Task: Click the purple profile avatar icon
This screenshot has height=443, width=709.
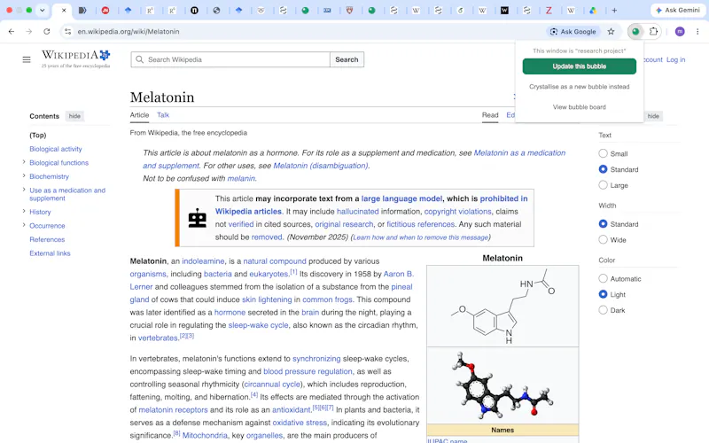Action: click(680, 32)
